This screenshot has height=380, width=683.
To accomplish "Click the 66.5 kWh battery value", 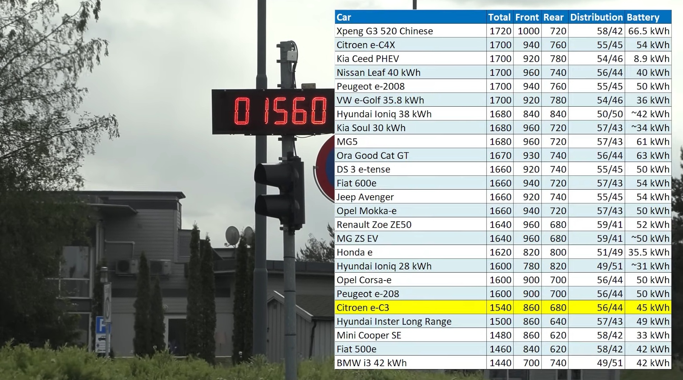I will [x=649, y=31].
